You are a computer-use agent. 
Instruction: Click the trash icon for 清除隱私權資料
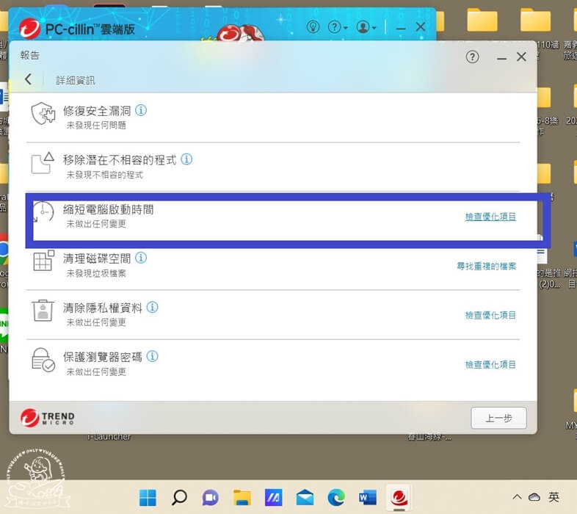(43, 311)
